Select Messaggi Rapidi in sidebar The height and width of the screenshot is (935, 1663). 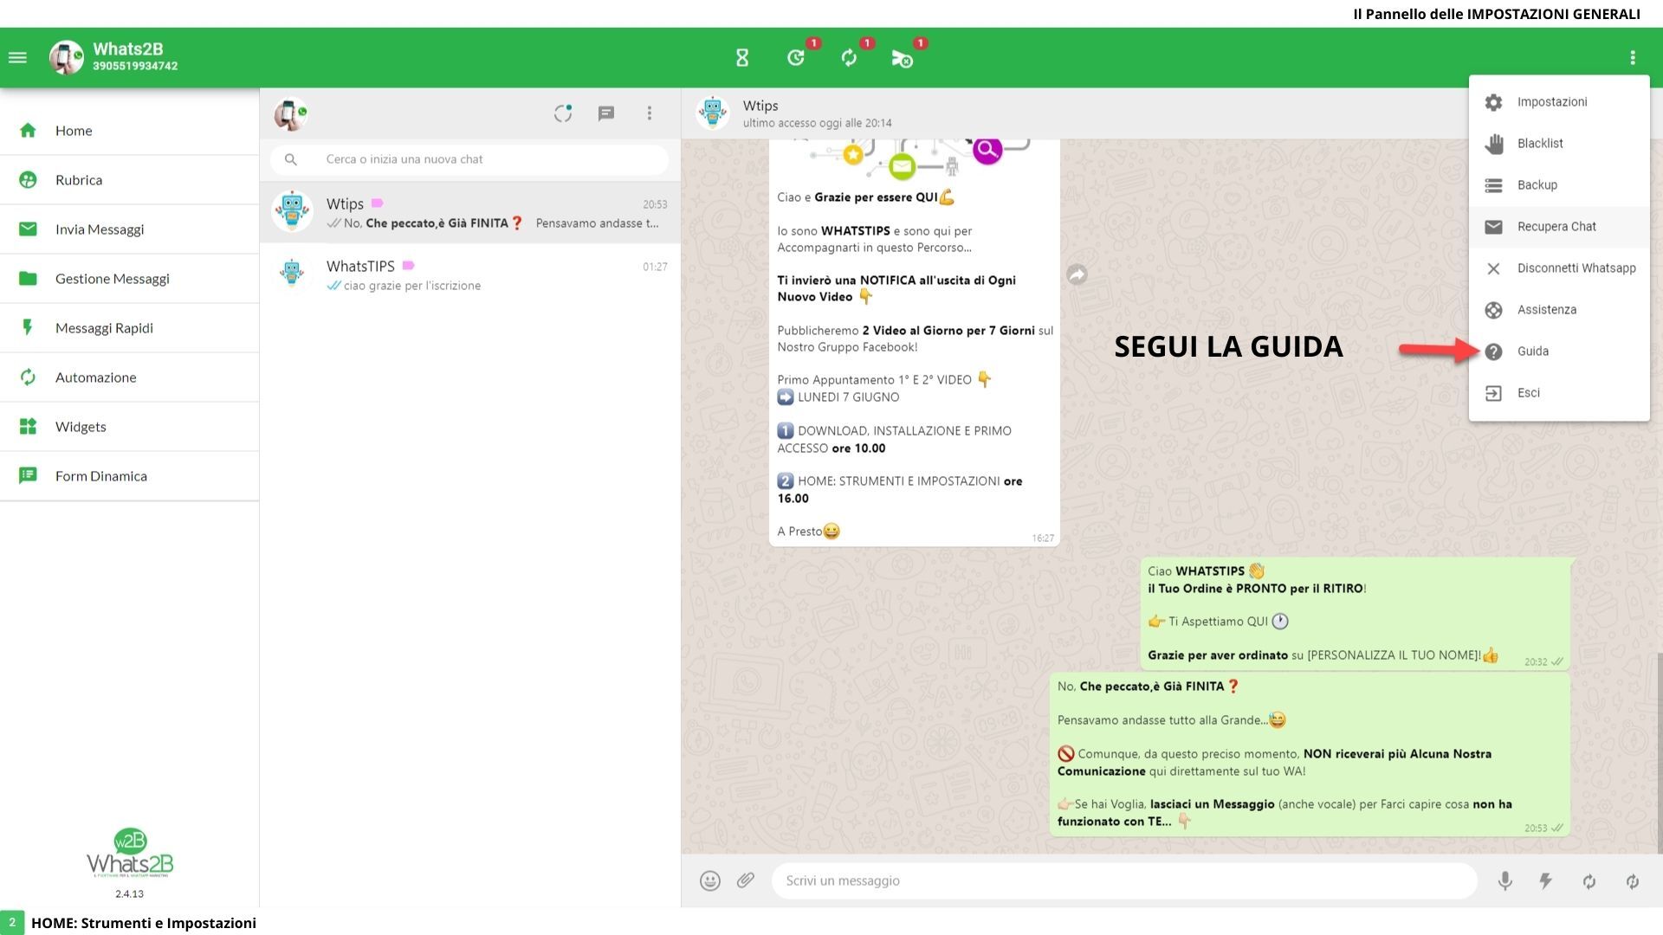click(x=130, y=328)
